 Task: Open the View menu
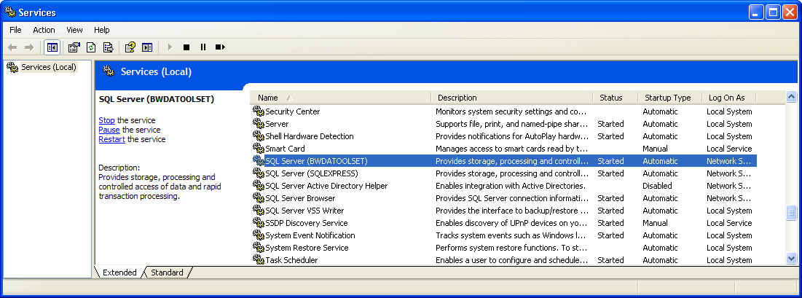click(74, 30)
